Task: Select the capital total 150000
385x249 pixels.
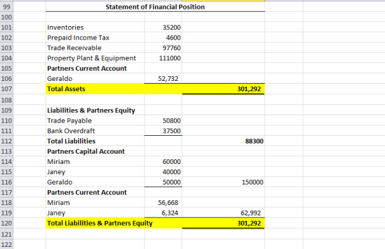Action: (223, 182)
